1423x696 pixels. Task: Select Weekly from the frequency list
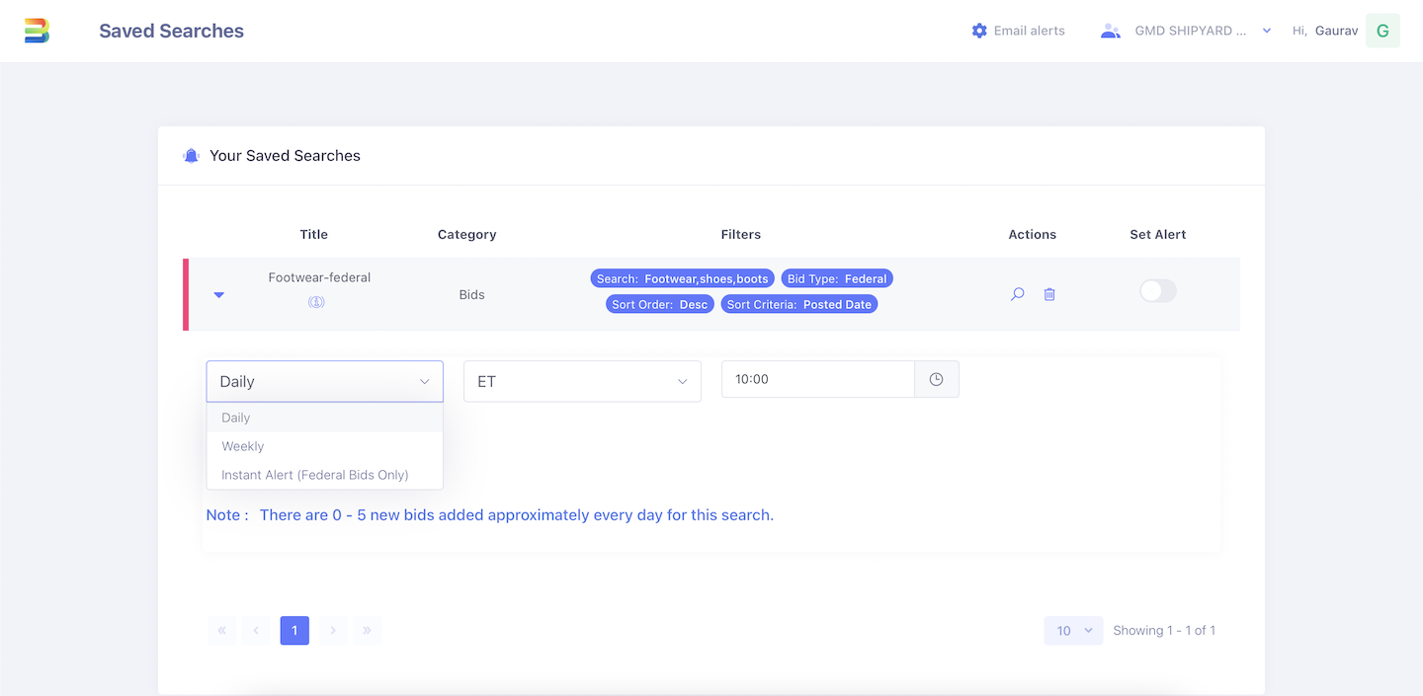[243, 446]
